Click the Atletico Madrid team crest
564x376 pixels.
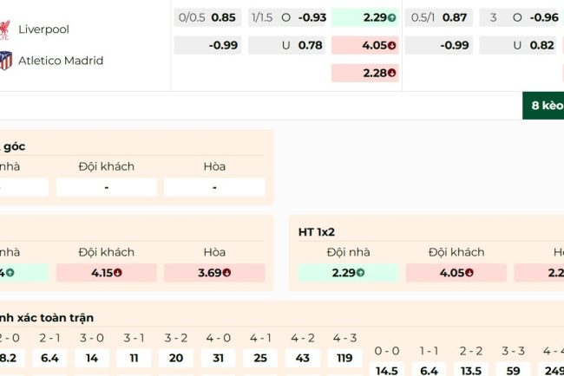tap(5, 61)
